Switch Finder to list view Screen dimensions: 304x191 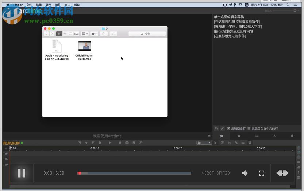[65, 34]
